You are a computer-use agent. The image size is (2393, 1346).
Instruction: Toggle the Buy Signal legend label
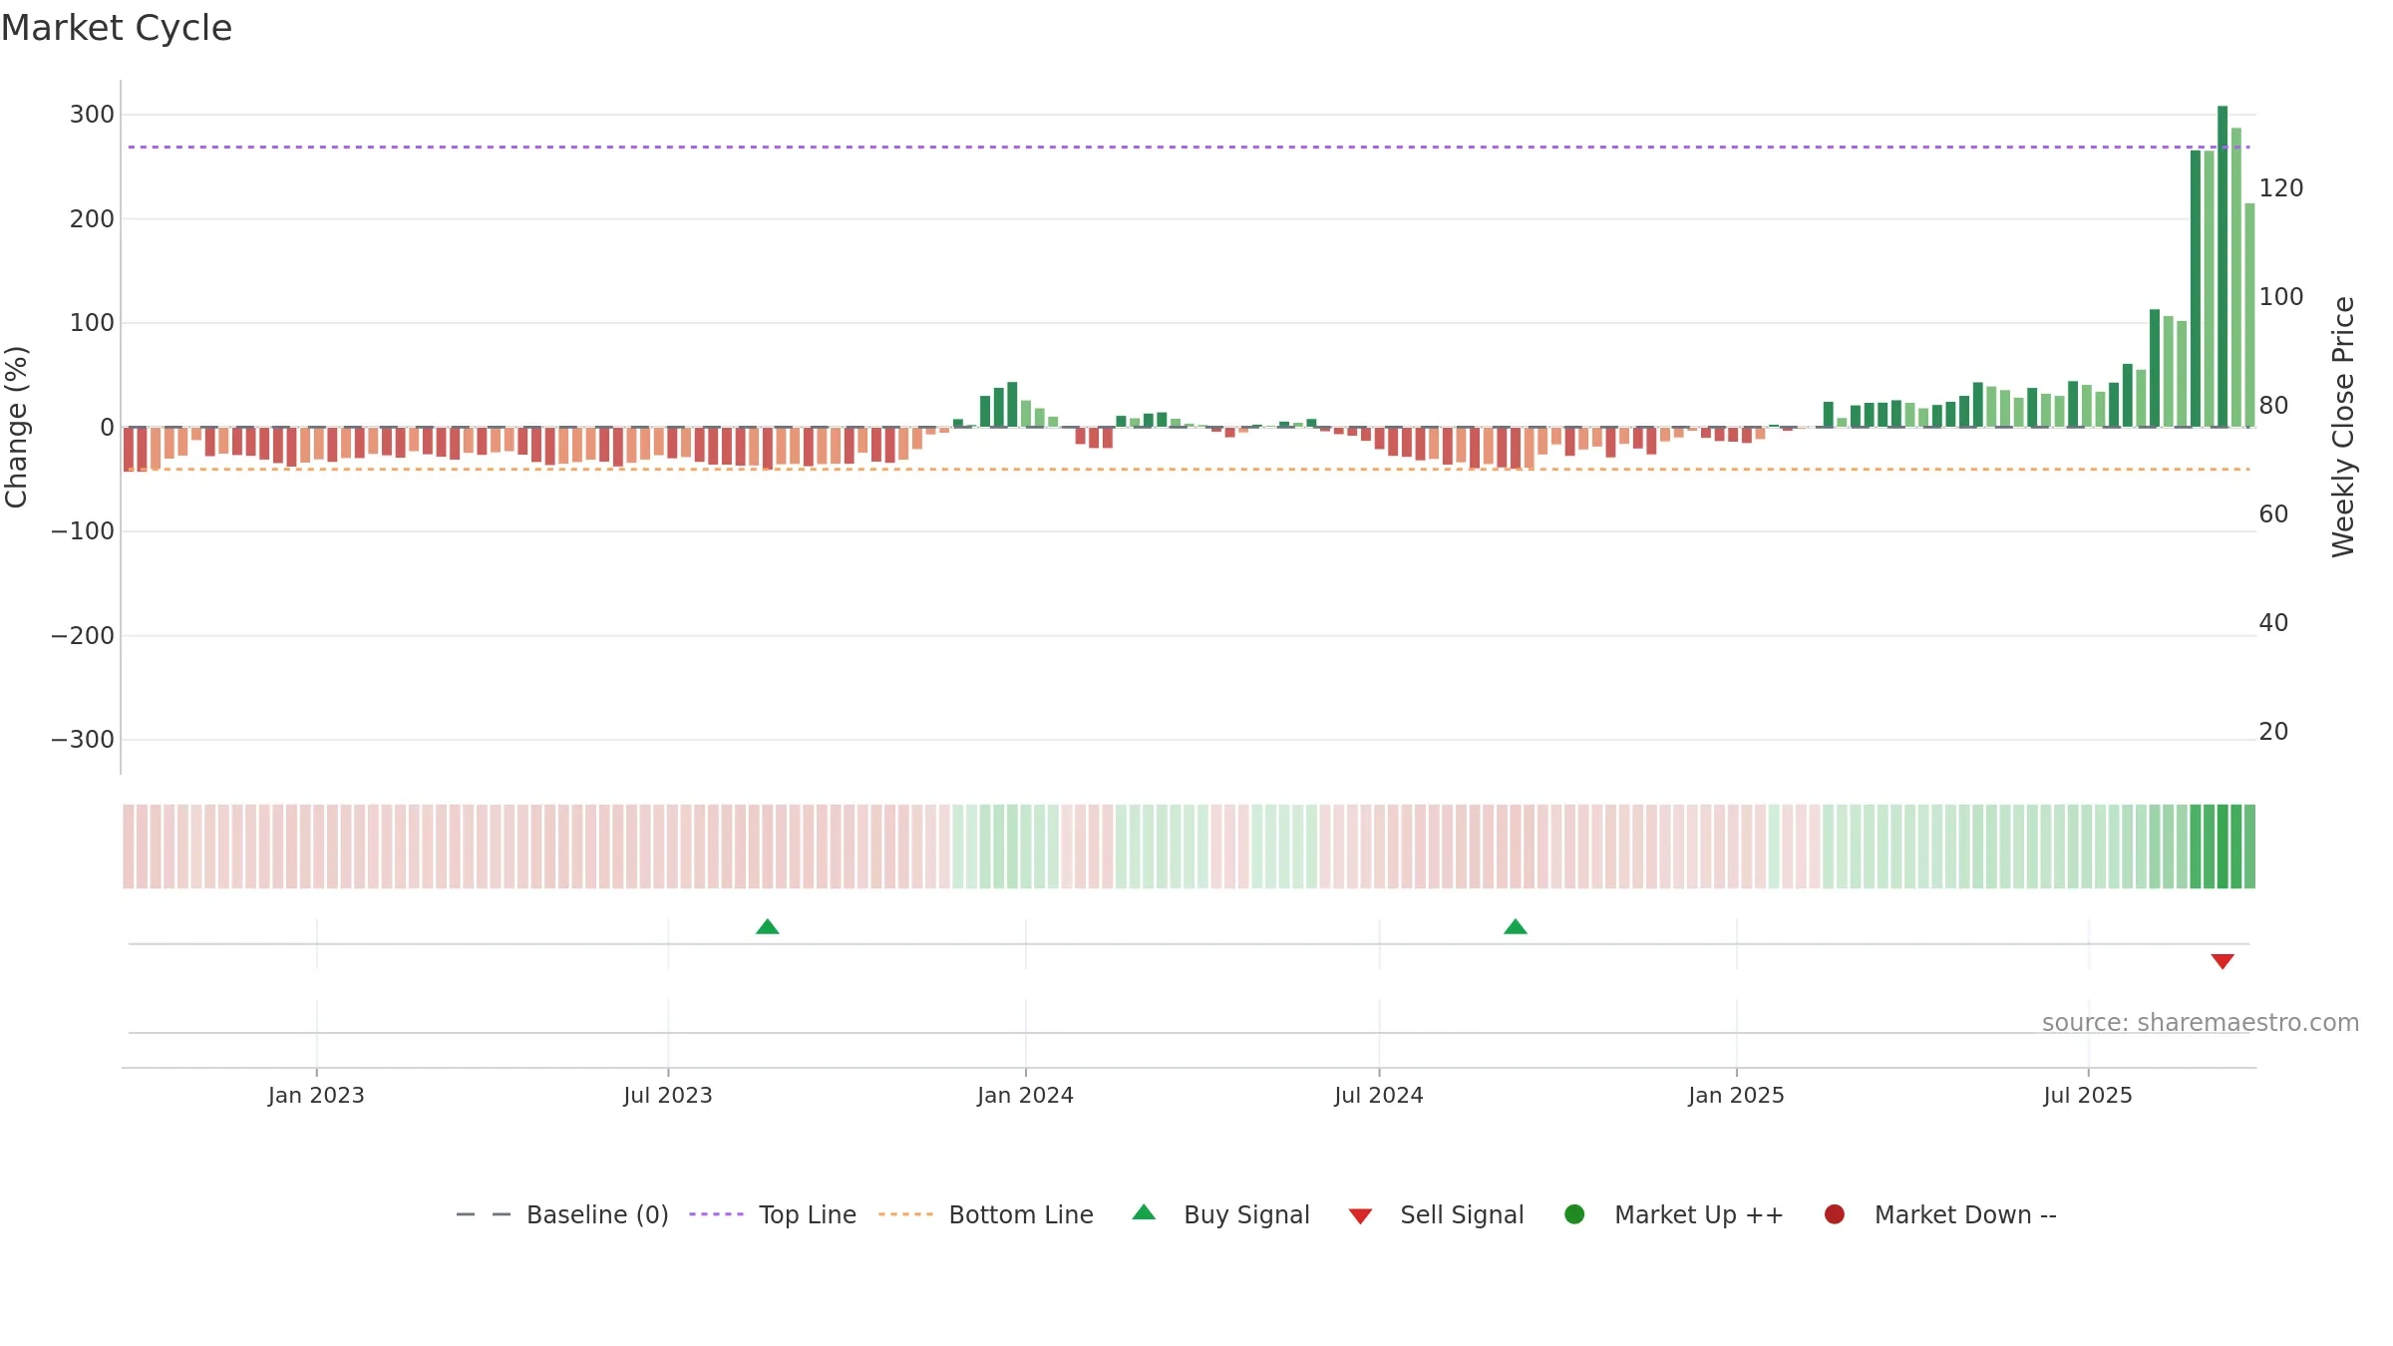click(1246, 1215)
